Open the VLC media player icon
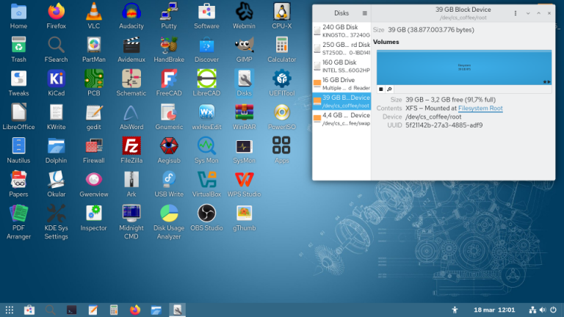The width and height of the screenshot is (564, 317). tap(94, 15)
